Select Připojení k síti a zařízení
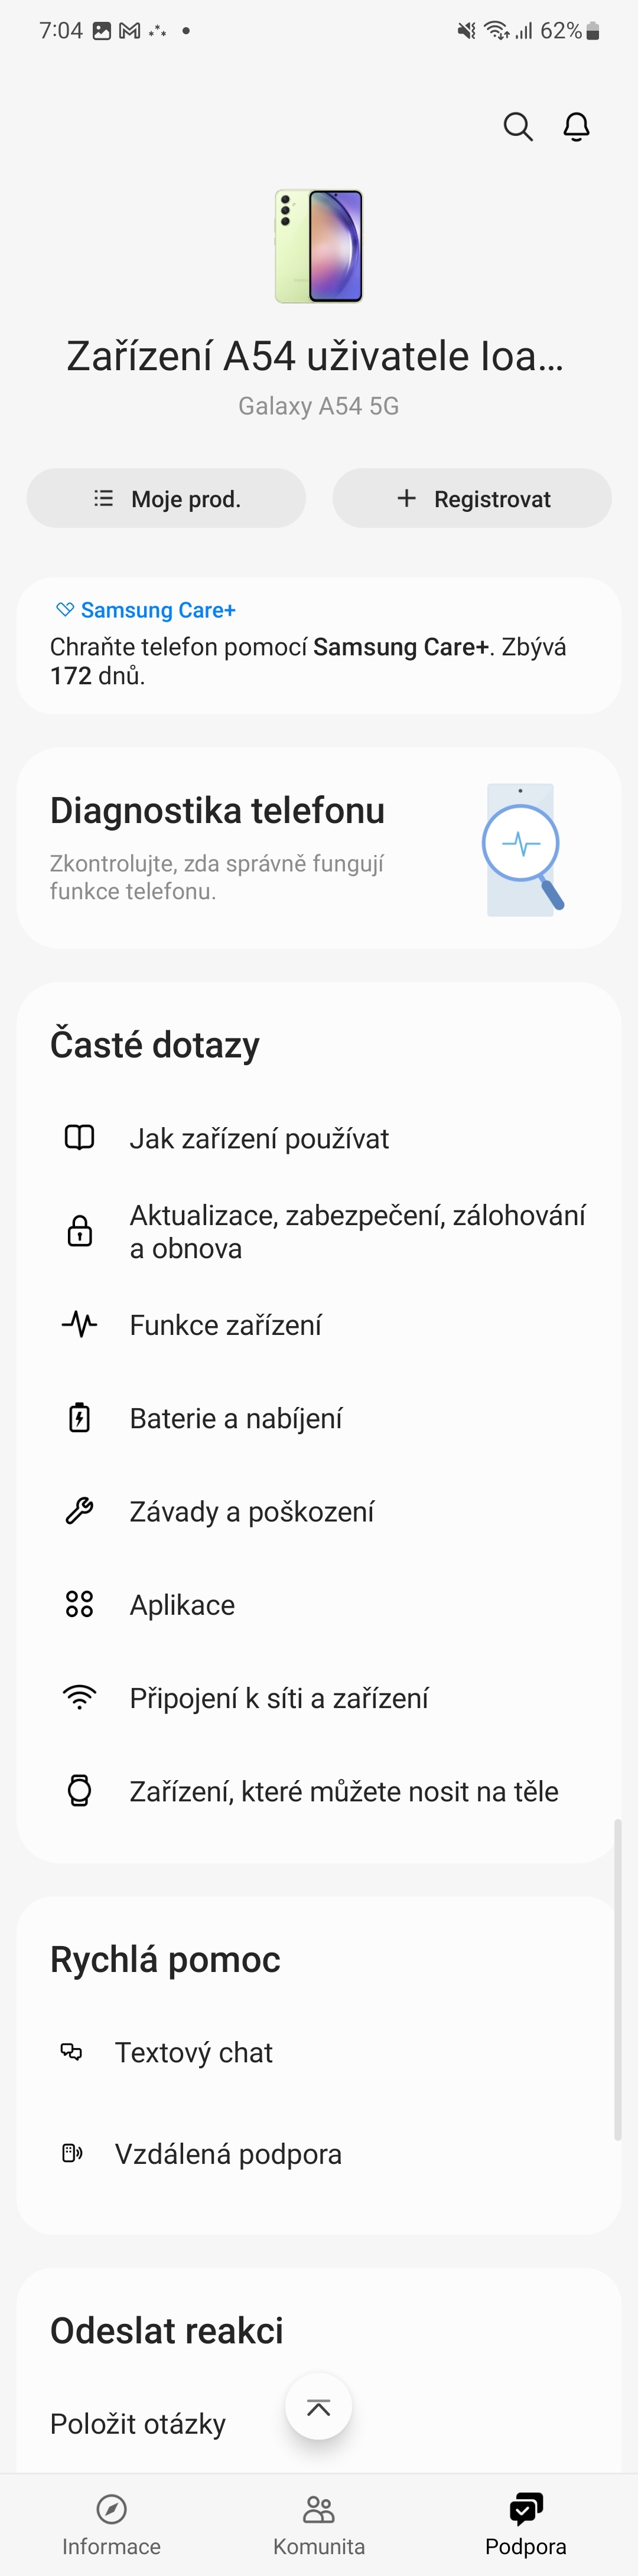 pos(279,1698)
